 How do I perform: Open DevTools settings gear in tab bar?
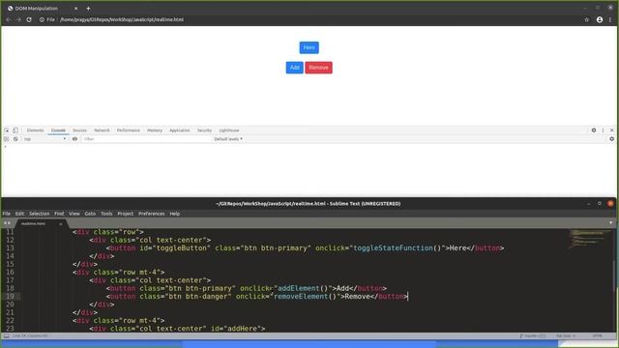click(x=594, y=130)
